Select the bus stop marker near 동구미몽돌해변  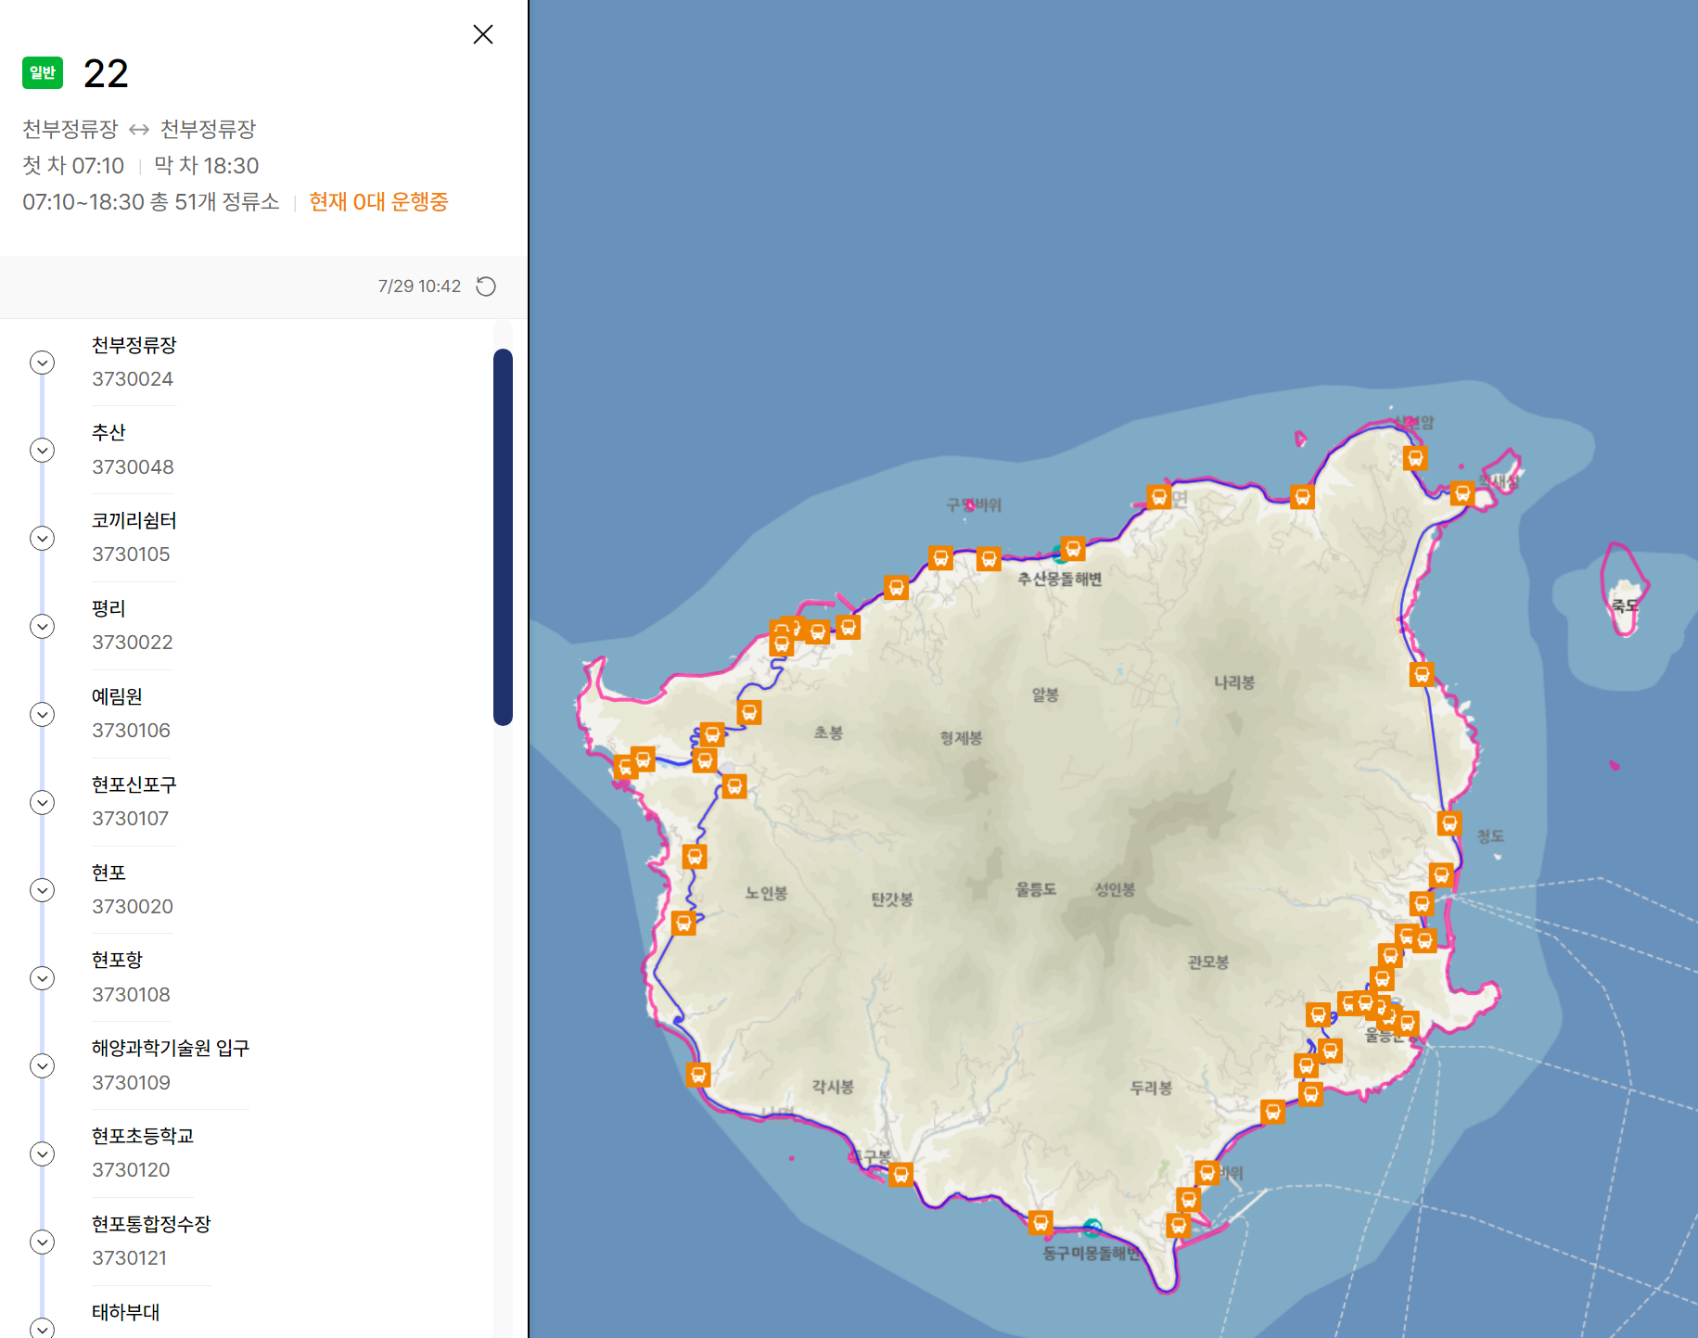[x=1041, y=1222]
